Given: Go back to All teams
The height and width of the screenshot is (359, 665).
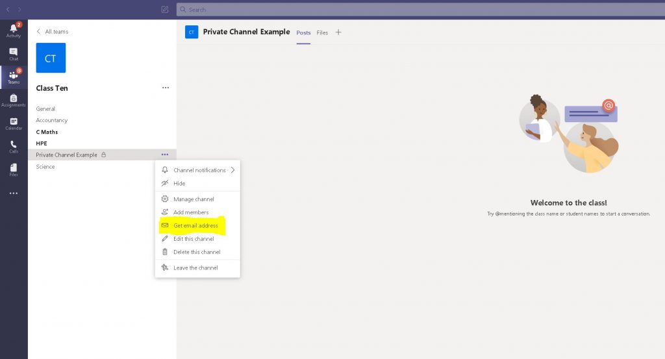Looking at the screenshot, I should (x=53, y=31).
